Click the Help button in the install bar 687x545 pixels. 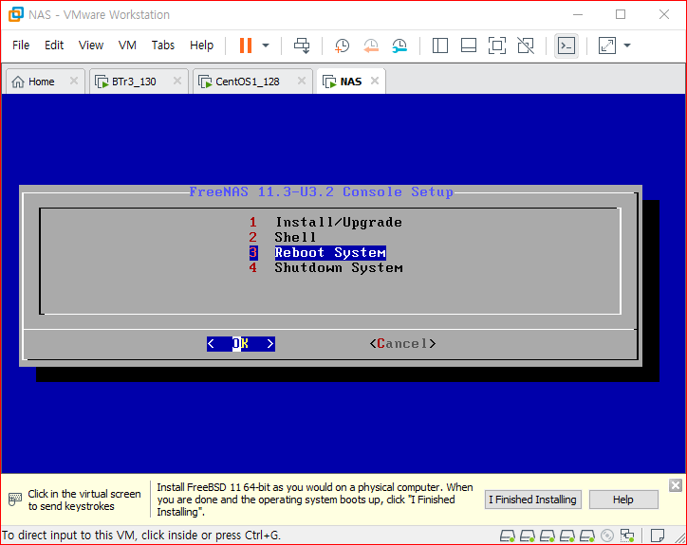coord(623,500)
